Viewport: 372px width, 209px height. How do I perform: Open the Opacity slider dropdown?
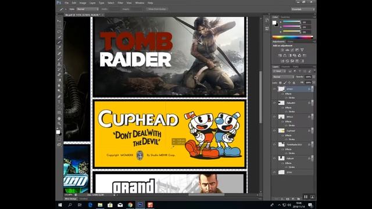tap(314, 77)
